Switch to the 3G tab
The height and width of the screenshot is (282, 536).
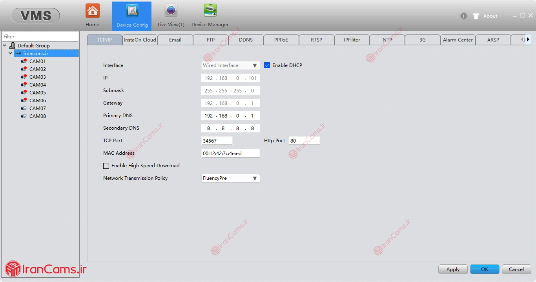tap(423, 40)
